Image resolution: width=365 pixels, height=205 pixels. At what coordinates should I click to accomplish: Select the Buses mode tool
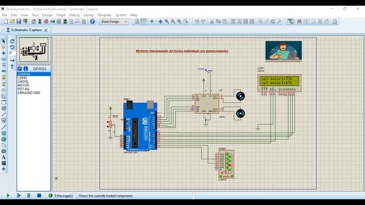3,71
